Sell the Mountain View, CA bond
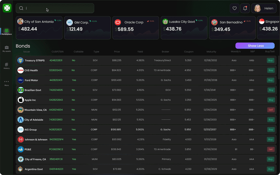This screenshot has width=280, height=175. click(271, 110)
